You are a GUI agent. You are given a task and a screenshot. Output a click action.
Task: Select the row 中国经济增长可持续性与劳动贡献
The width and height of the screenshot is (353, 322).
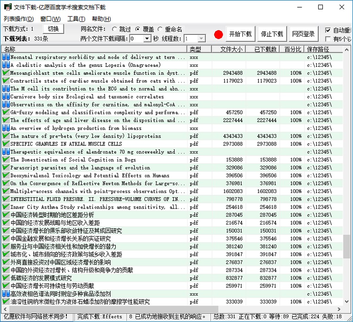pyautogui.click(x=172, y=286)
